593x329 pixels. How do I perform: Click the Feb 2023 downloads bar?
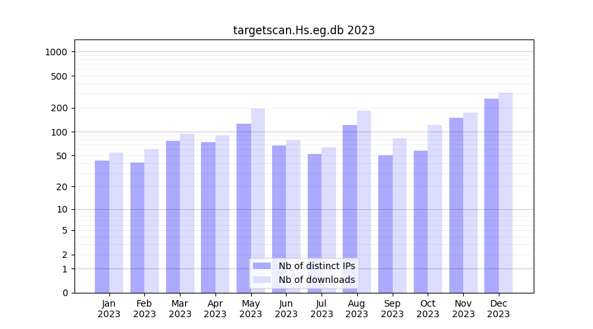(152, 221)
